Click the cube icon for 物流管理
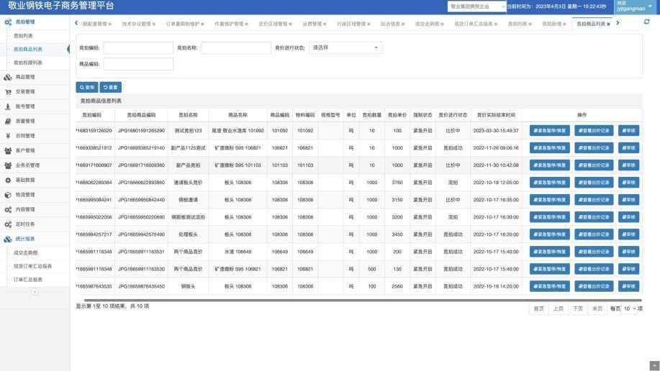This screenshot has width=660, height=371. coord(8,195)
